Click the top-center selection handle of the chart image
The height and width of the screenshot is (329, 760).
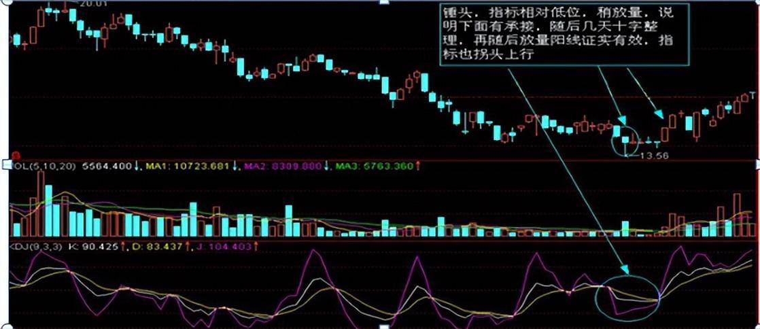[x=385, y=2]
